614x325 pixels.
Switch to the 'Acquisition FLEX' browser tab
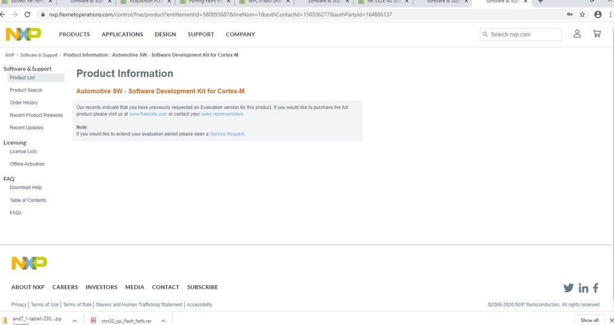click(x=145, y=2)
